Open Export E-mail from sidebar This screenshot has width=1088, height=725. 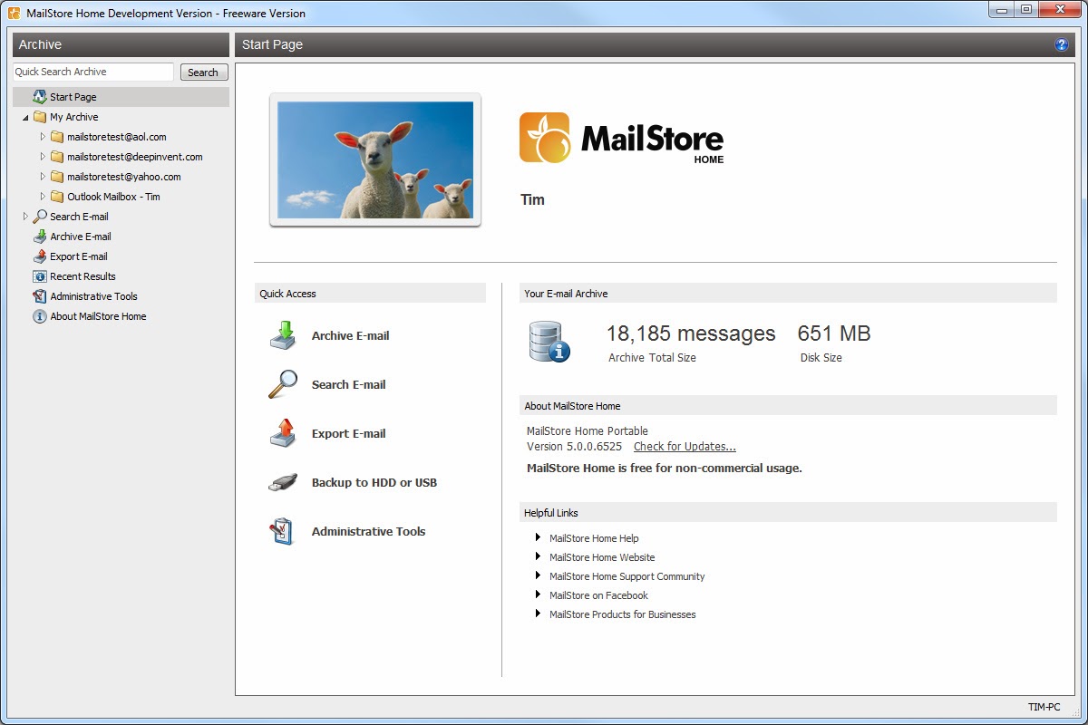[79, 256]
